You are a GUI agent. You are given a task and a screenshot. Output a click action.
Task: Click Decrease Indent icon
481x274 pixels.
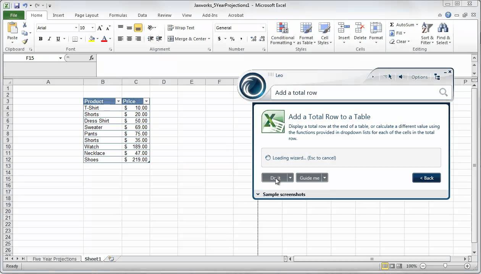point(150,39)
